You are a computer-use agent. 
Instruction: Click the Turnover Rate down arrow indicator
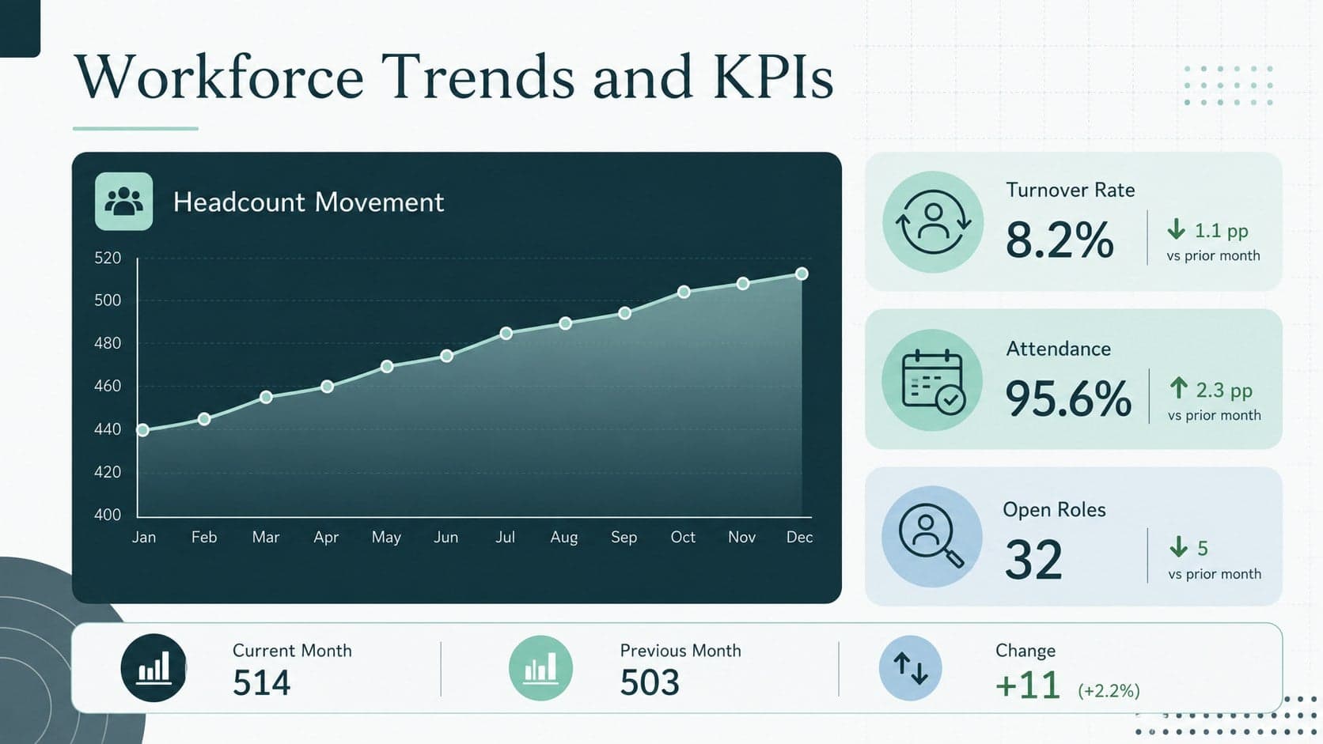coord(1176,229)
